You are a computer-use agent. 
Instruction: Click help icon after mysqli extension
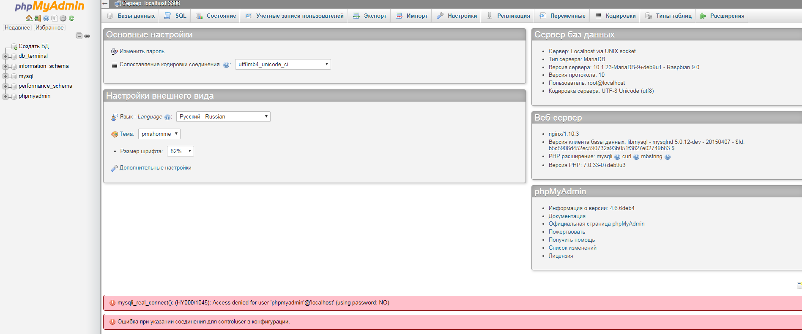click(x=617, y=157)
